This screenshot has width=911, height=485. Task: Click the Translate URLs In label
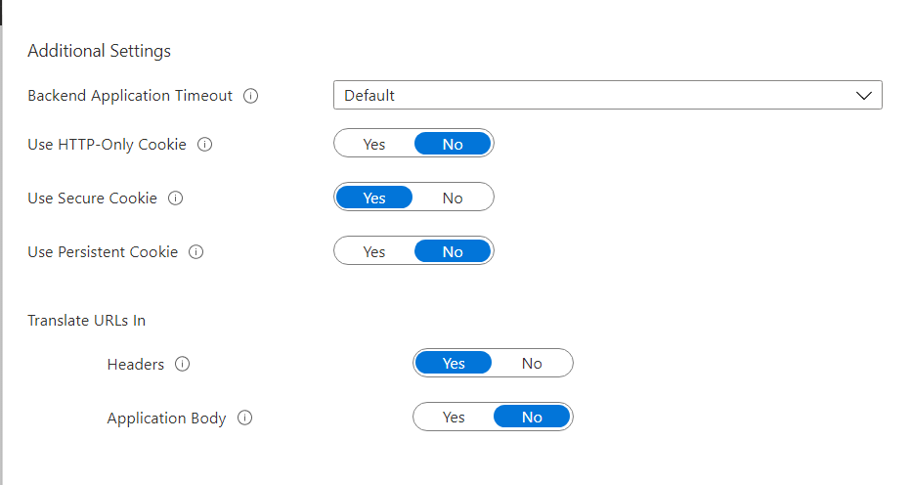coord(86,320)
